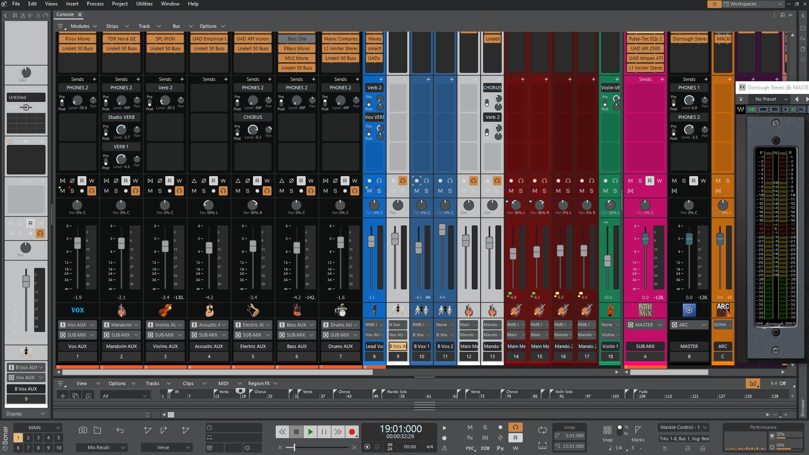The height and width of the screenshot is (455, 809).
Task: Open the Region FX menu in track view
Action: (263, 383)
